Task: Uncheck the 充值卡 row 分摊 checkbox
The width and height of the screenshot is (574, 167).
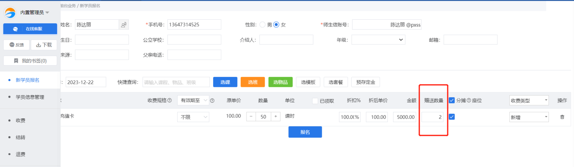Action: [x=452, y=117]
